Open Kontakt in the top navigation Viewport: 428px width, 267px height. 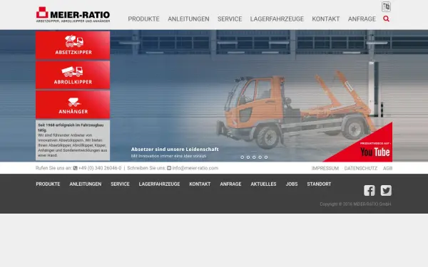pyautogui.click(x=326, y=19)
